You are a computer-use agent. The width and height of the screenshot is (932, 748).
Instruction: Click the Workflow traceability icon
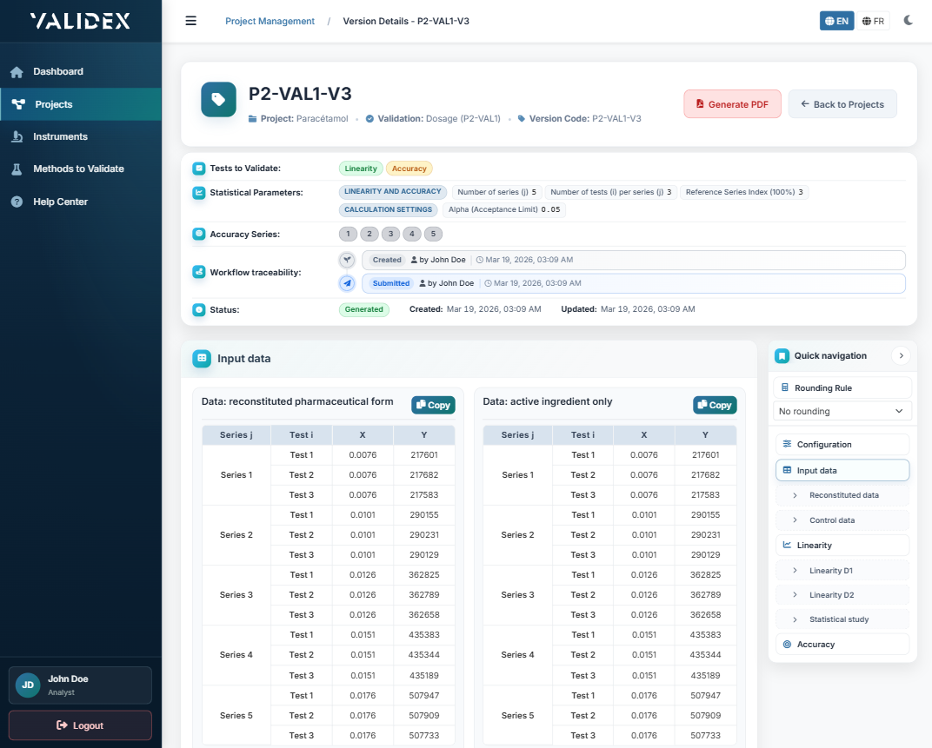click(199, 272)
